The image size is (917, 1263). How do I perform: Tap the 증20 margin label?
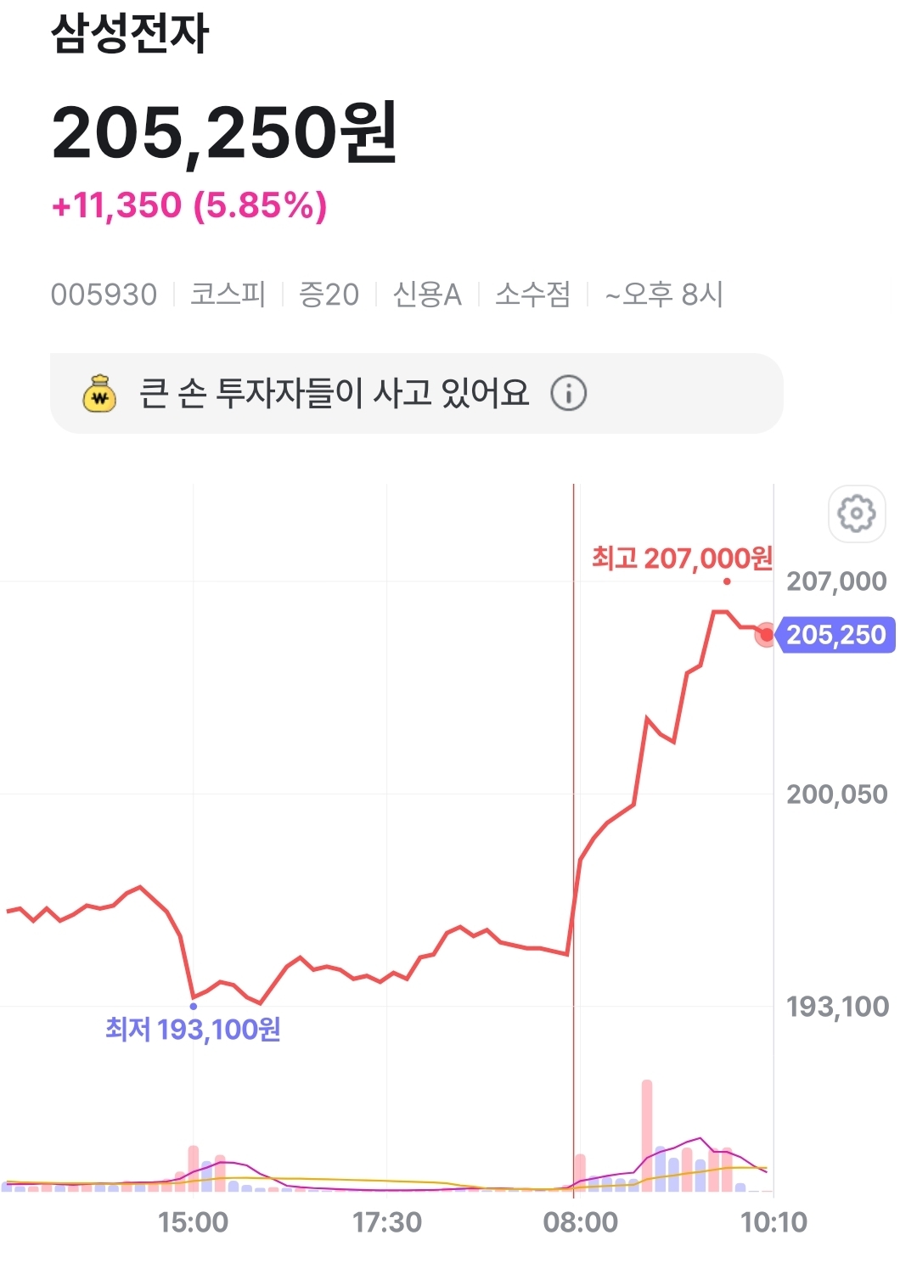click(329, 295)
